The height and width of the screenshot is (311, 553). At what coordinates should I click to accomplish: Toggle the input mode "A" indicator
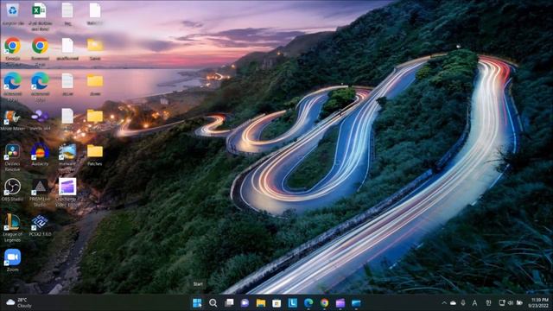click(x=474, y=303)
